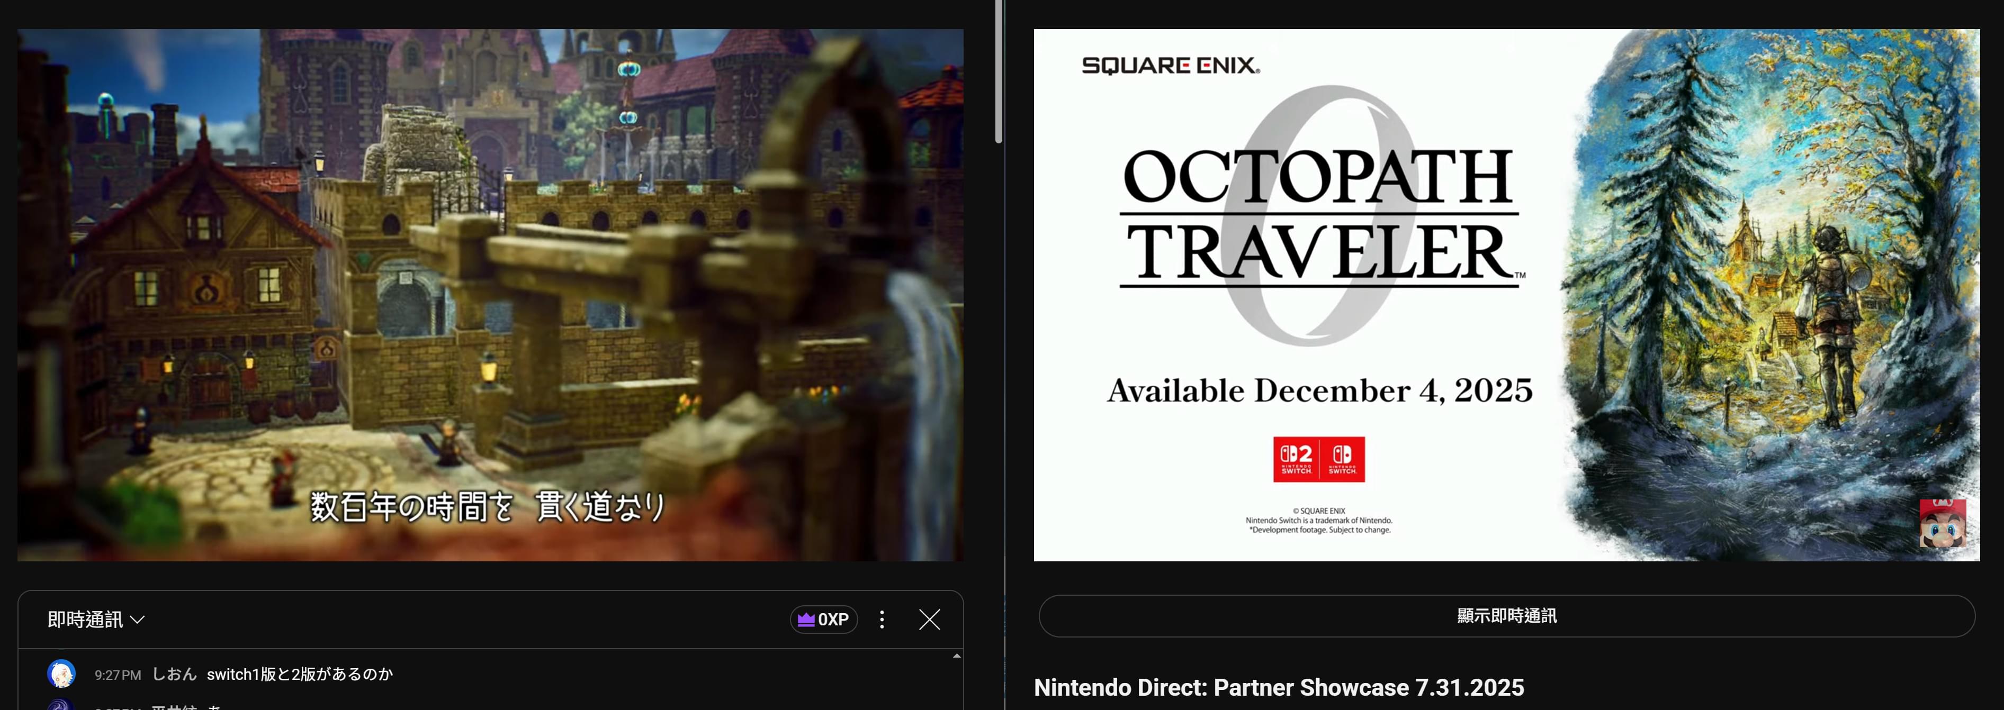Click しおん's avatar in chat

tap(61, 673)
